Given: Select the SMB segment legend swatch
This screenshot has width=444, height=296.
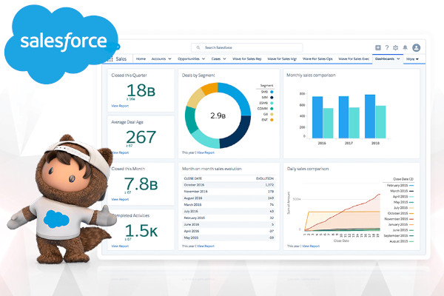Looking at the screenshot, I should (272, 92).
